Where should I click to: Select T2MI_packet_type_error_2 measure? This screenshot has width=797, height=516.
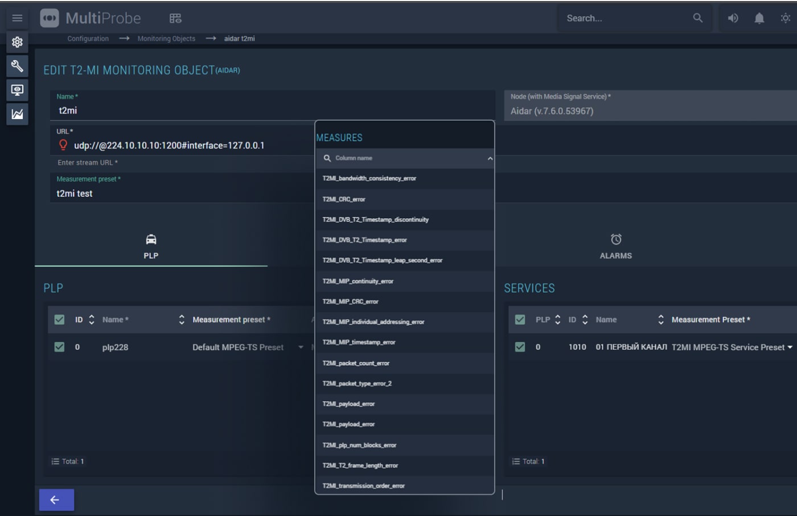coord(405,383)
